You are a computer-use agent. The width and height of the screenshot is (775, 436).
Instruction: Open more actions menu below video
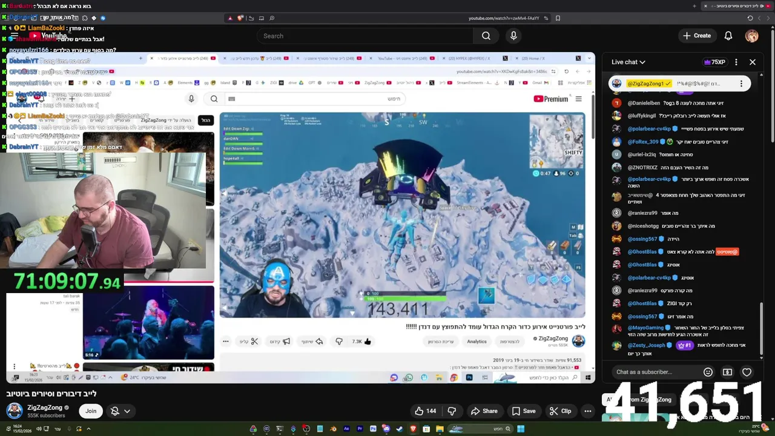click(x=587, y=411)
